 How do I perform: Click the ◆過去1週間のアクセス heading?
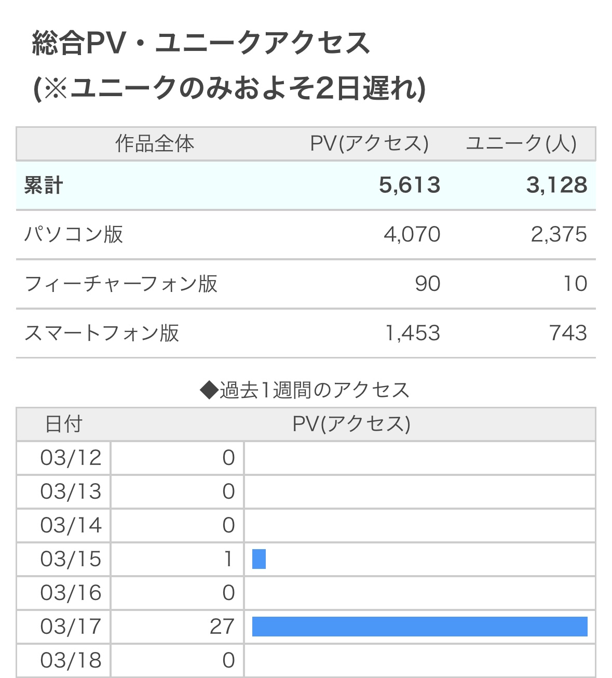[x=305, y=390]
